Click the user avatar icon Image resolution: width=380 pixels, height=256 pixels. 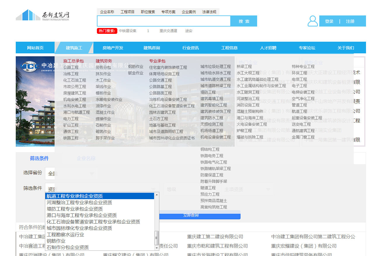[313, 21]
